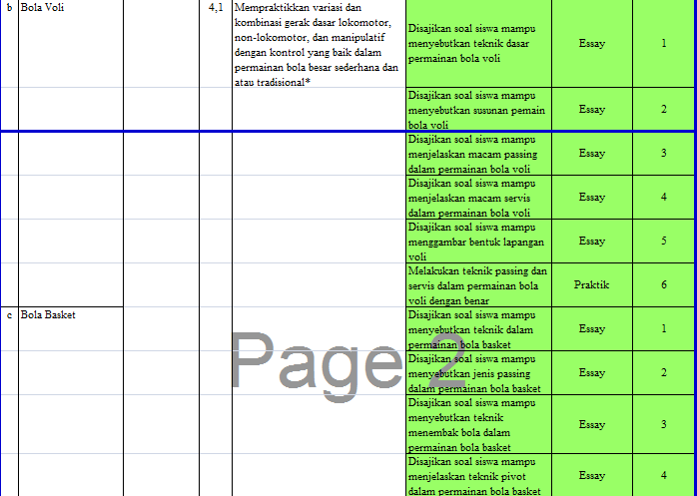The width and height of the screenshot is (697, 496).
Task: Select number 2 in the jenis passing bola basket row
Action: (663, 373)
